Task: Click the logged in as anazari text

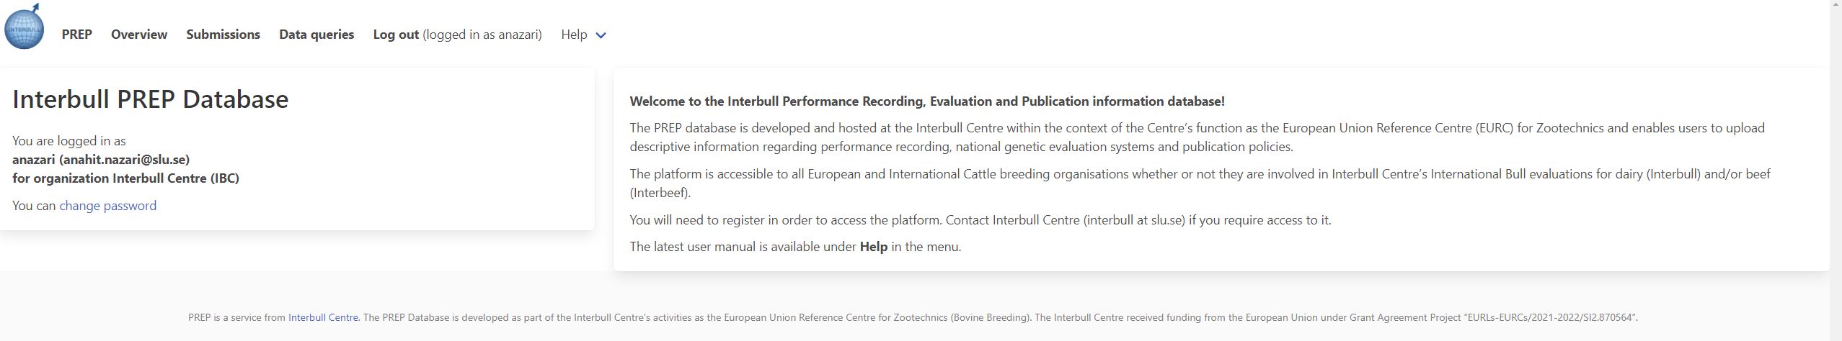Action: click(482, 35)
